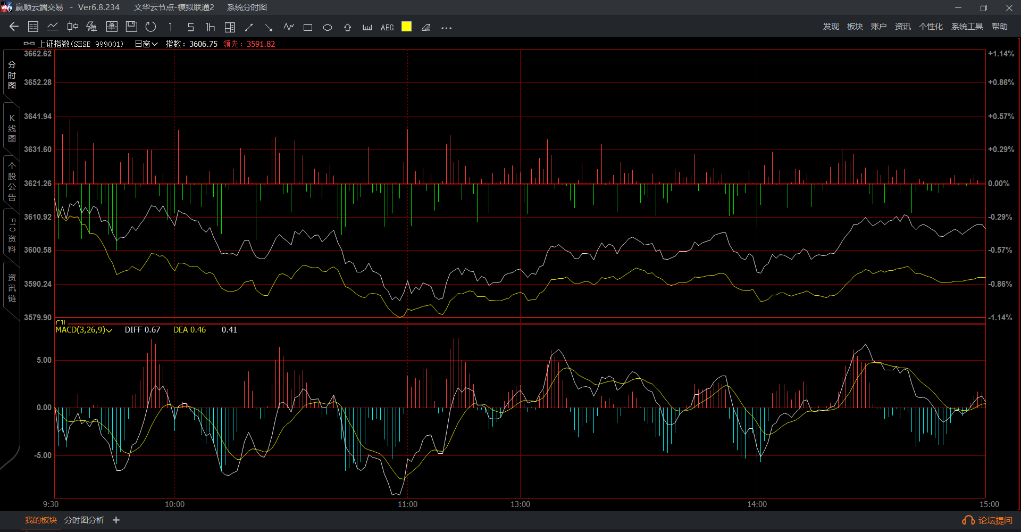Pick the eraser tool in toolbar
The width and height of the screenshot is (1021, 532).
426,27
